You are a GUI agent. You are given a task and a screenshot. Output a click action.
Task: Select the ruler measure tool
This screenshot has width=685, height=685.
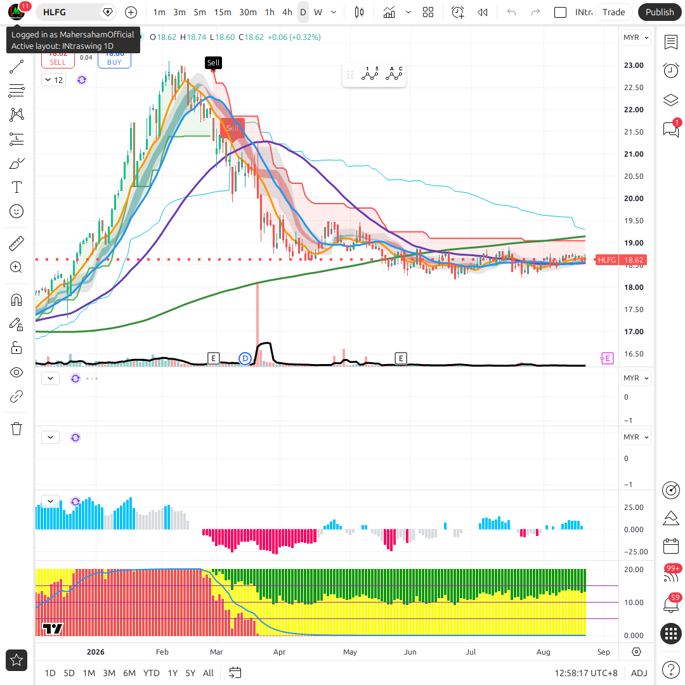16,244
